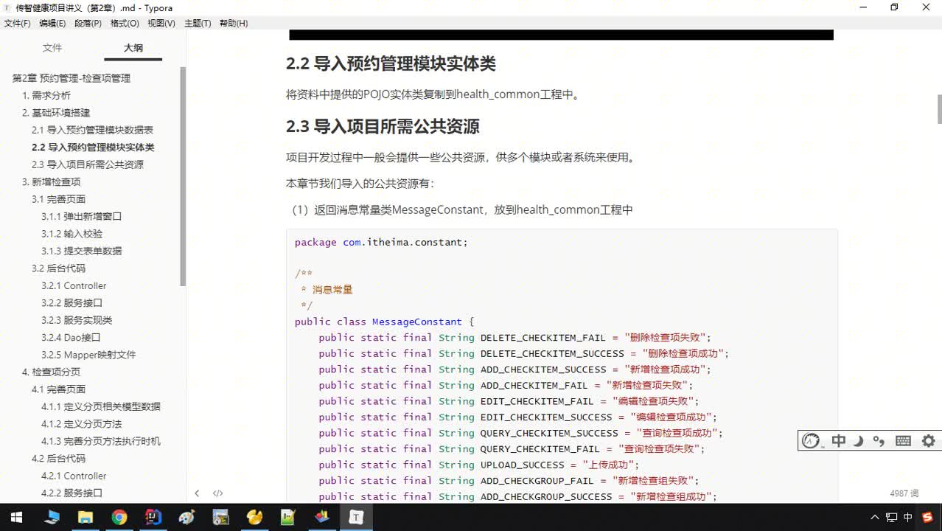The height and width of the screenshot is (531, 942).
Task: Open outline item 3.2.2 服务接口
Action: coord(71,303)
